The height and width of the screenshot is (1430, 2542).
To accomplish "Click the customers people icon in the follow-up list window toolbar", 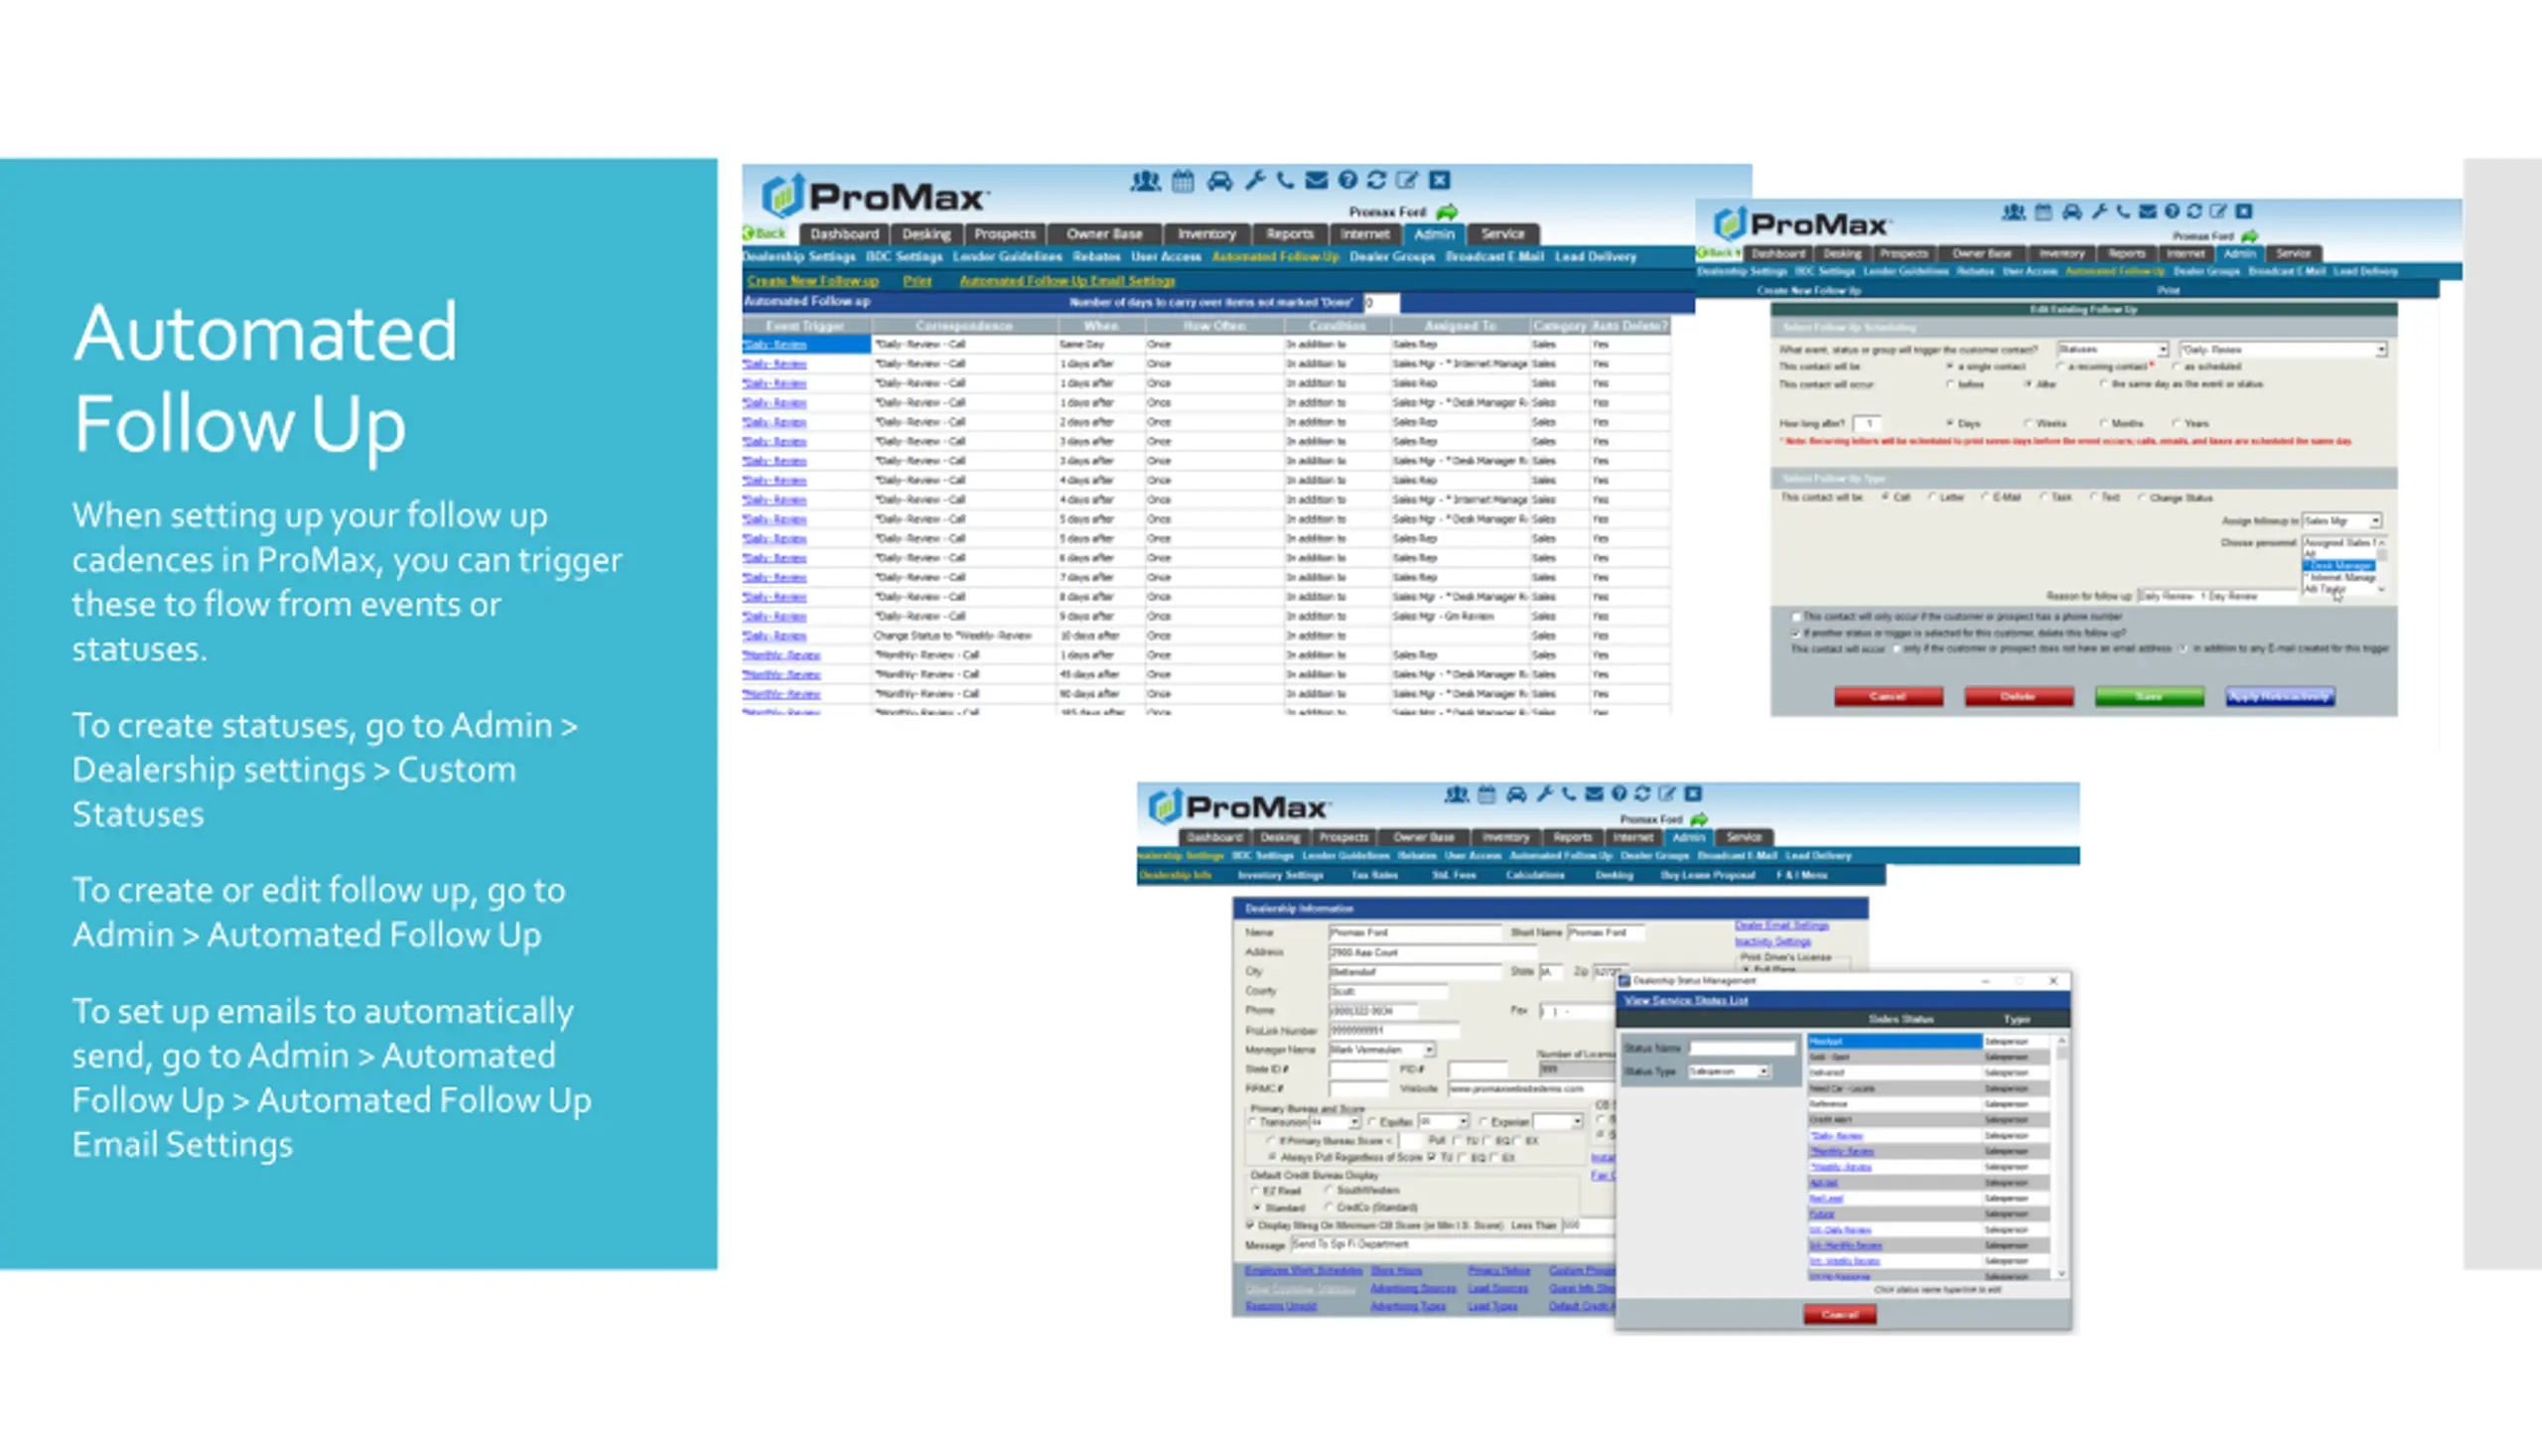I will [1146, 181].
